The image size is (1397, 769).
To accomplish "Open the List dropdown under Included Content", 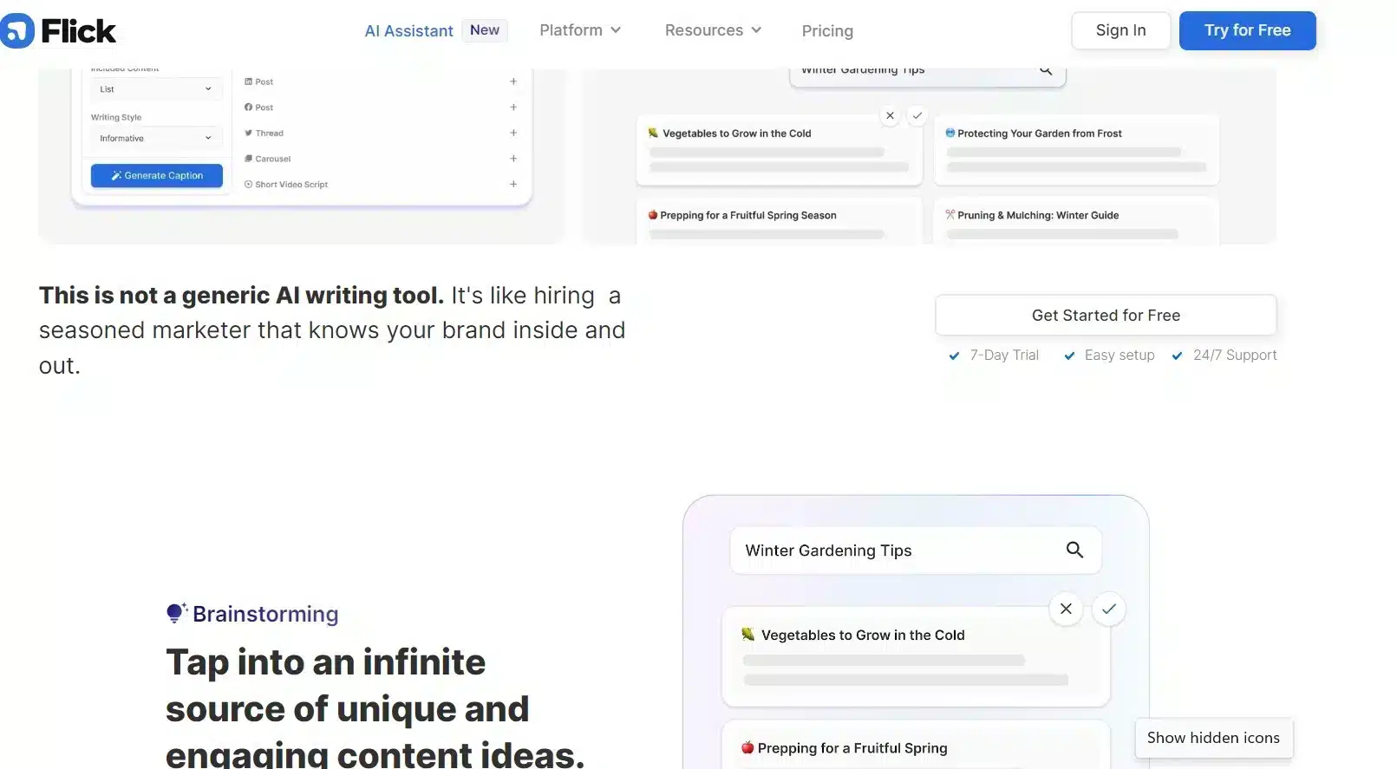I will (156, 89).
